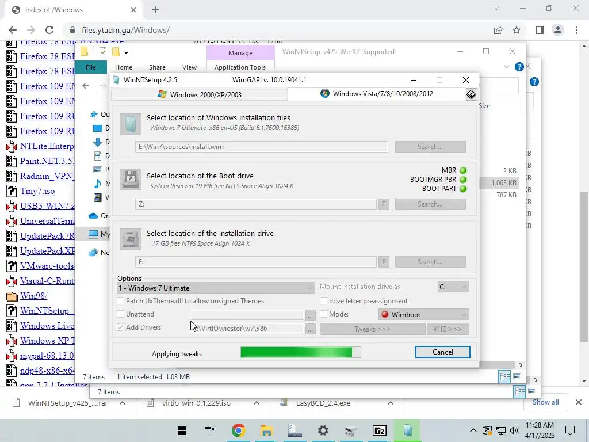This screenshot has height=442, width=589.
Task: Share this page from the address bar
Action: (498, 30)
